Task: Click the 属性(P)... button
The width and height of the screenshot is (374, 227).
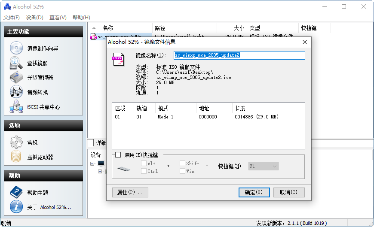Action: [x=130, y=193]
